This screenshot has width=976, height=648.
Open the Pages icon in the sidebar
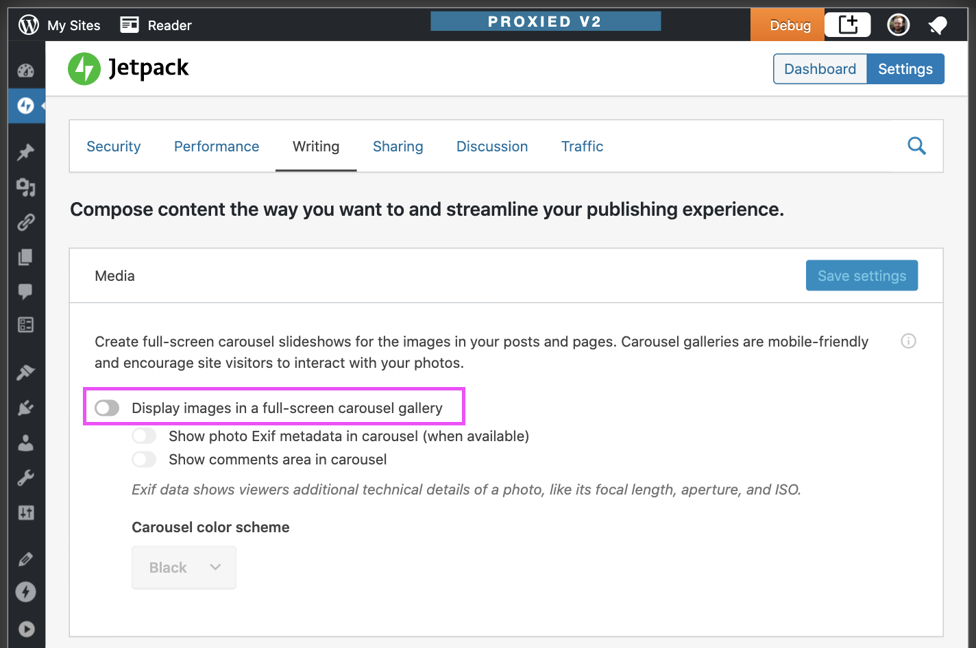(x=26, y=257)
